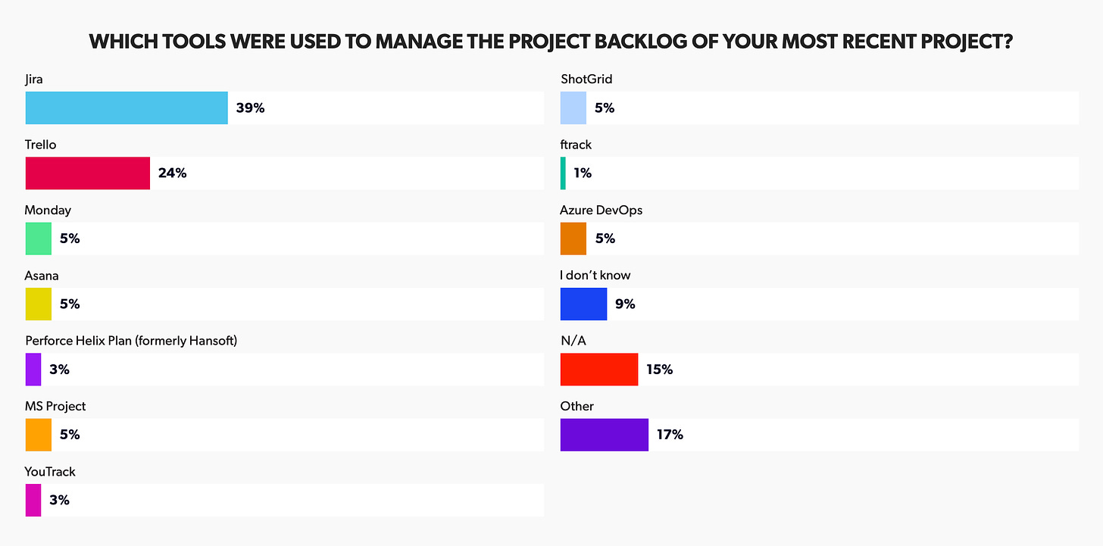Click the violet Other bar
Viewport: 1103px width, 546px height.
[605, 435]
